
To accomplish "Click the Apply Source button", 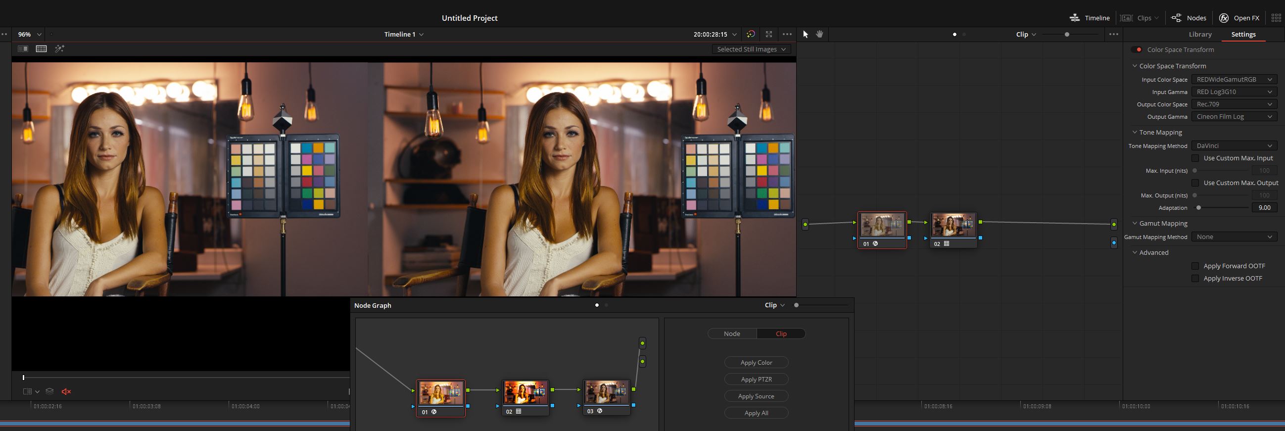I will click(756, 396).
